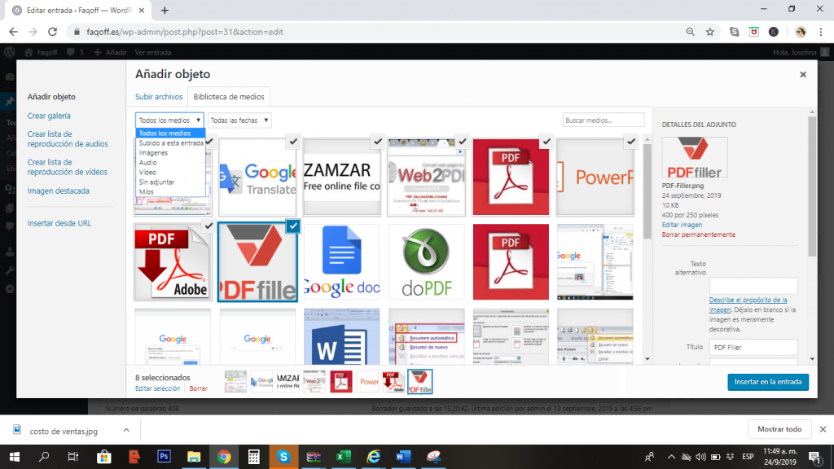
Task: Select the doPDF image thumbnail
Action: click(427, 261)
